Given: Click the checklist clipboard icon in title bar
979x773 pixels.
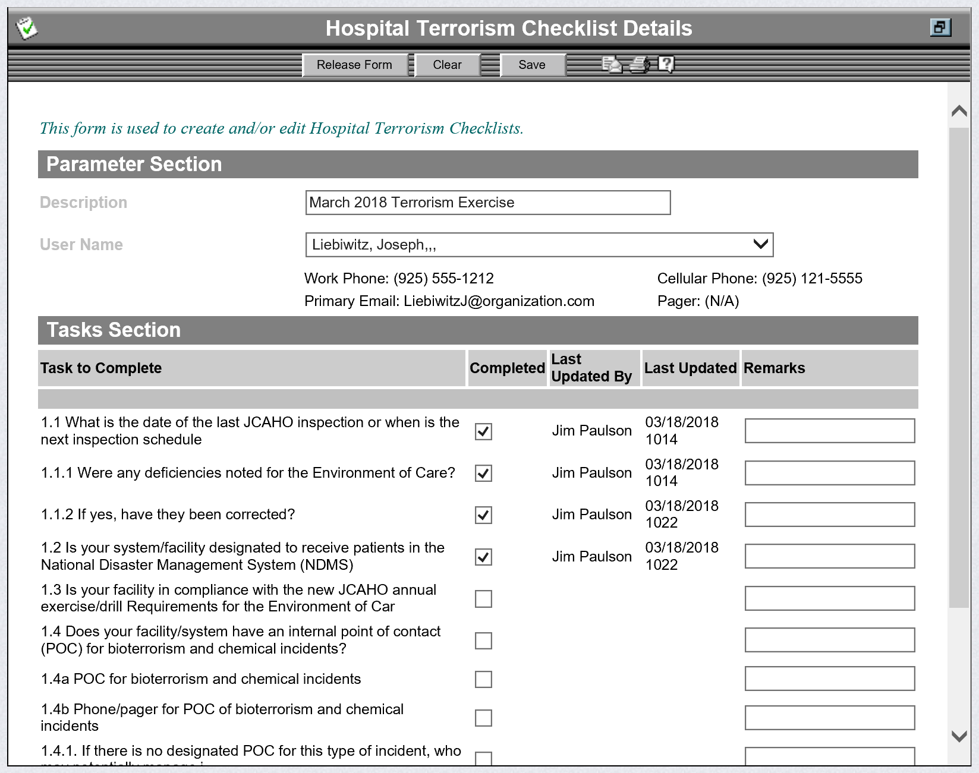Looking at the screenshot, I should click(27, 28).
